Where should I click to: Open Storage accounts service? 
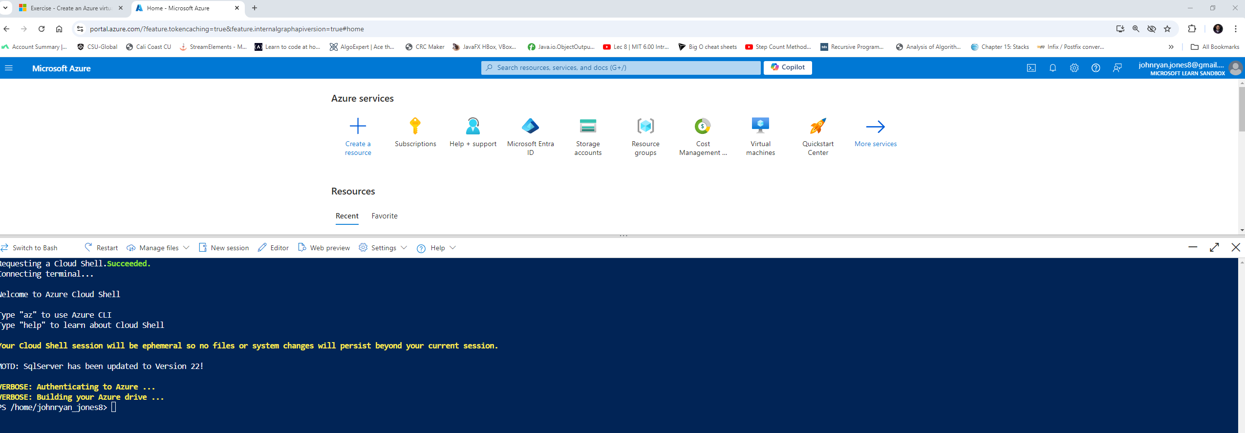588,126
